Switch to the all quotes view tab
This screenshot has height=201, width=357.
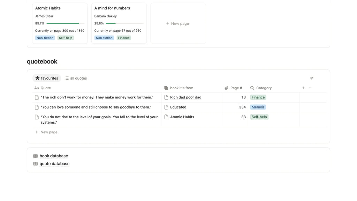click(76, 78)
